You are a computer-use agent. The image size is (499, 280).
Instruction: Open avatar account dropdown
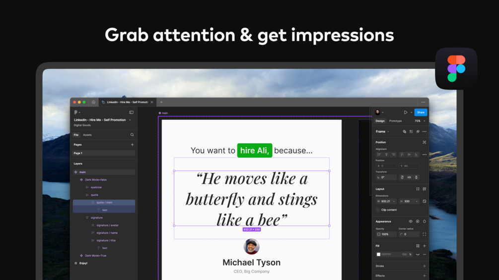pyautogui.click(x=379, y=112)
